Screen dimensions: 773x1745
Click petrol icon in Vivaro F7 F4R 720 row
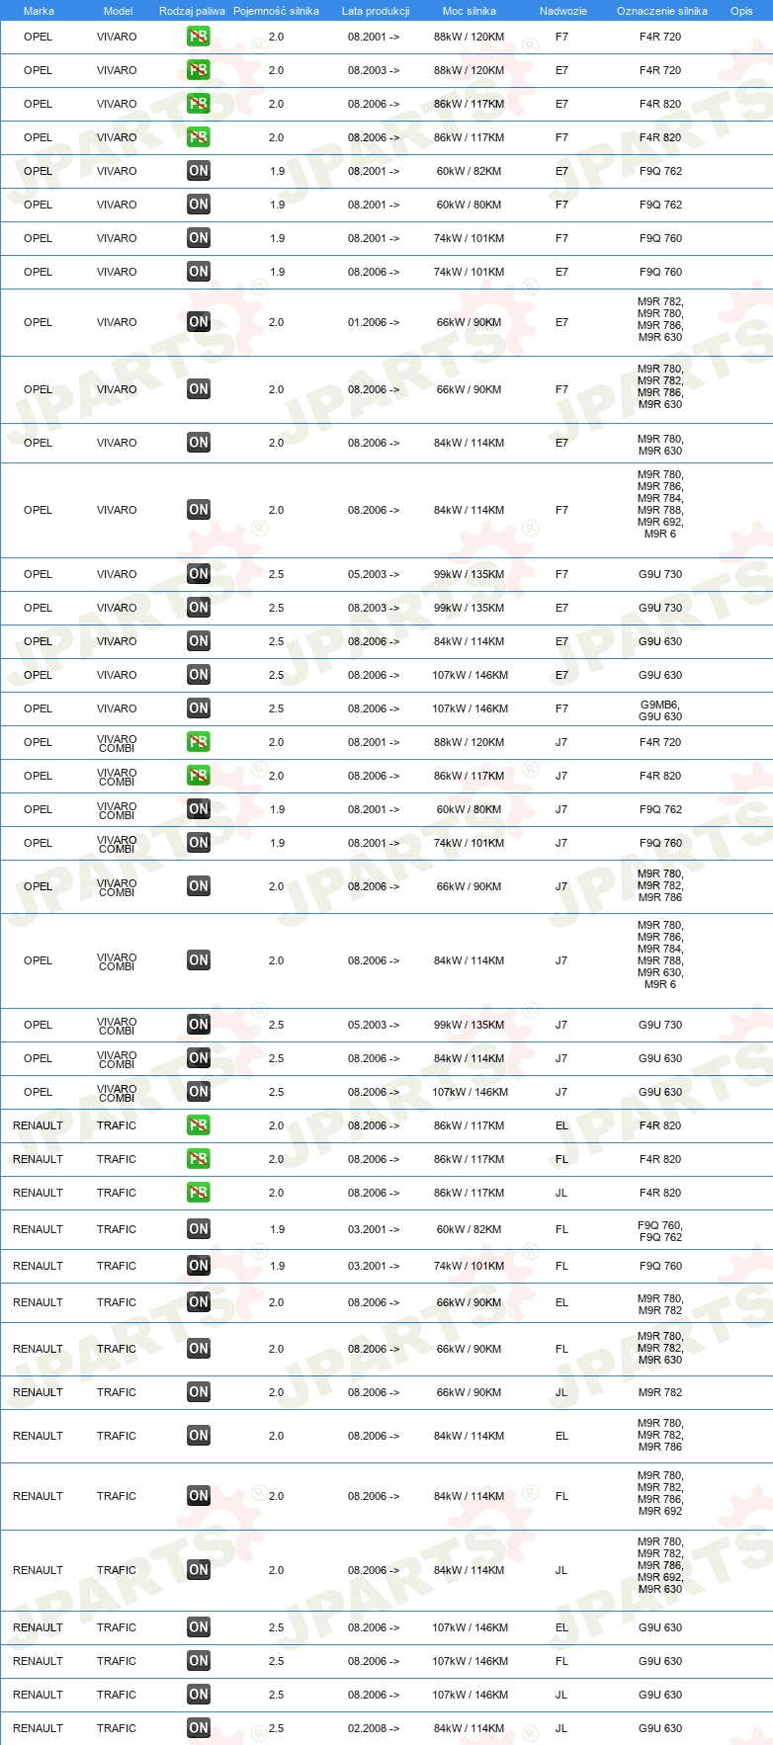pyautogui.click(x=199, y=37)
